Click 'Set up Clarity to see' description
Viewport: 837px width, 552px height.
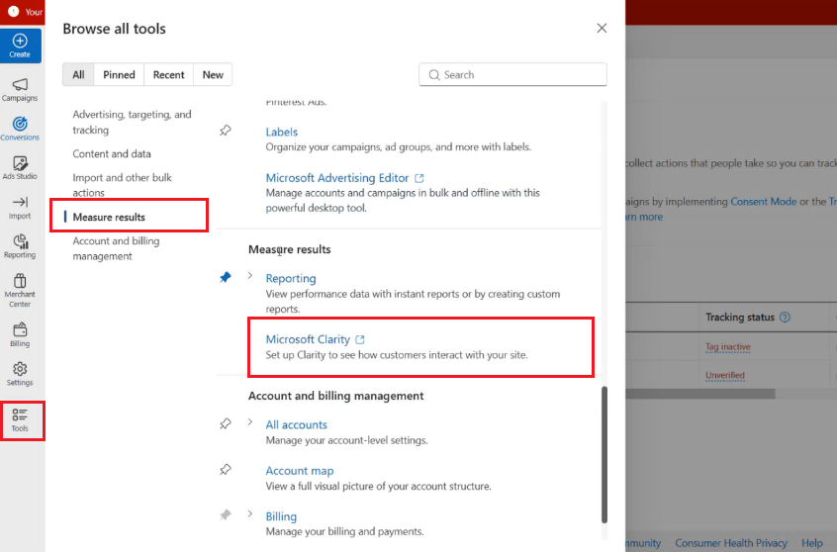pos(397,355)
